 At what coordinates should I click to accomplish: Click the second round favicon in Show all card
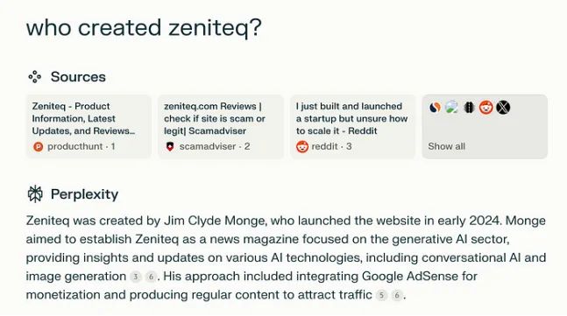[452, 108]
